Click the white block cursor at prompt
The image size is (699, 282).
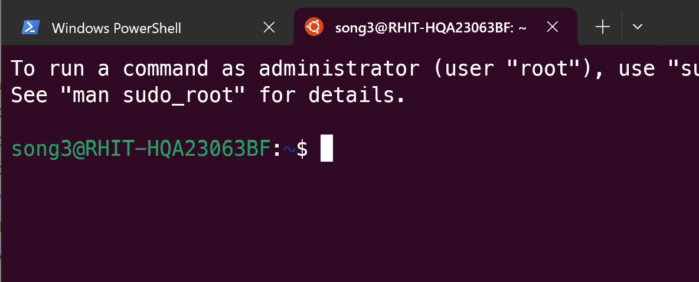pos(326,149)
